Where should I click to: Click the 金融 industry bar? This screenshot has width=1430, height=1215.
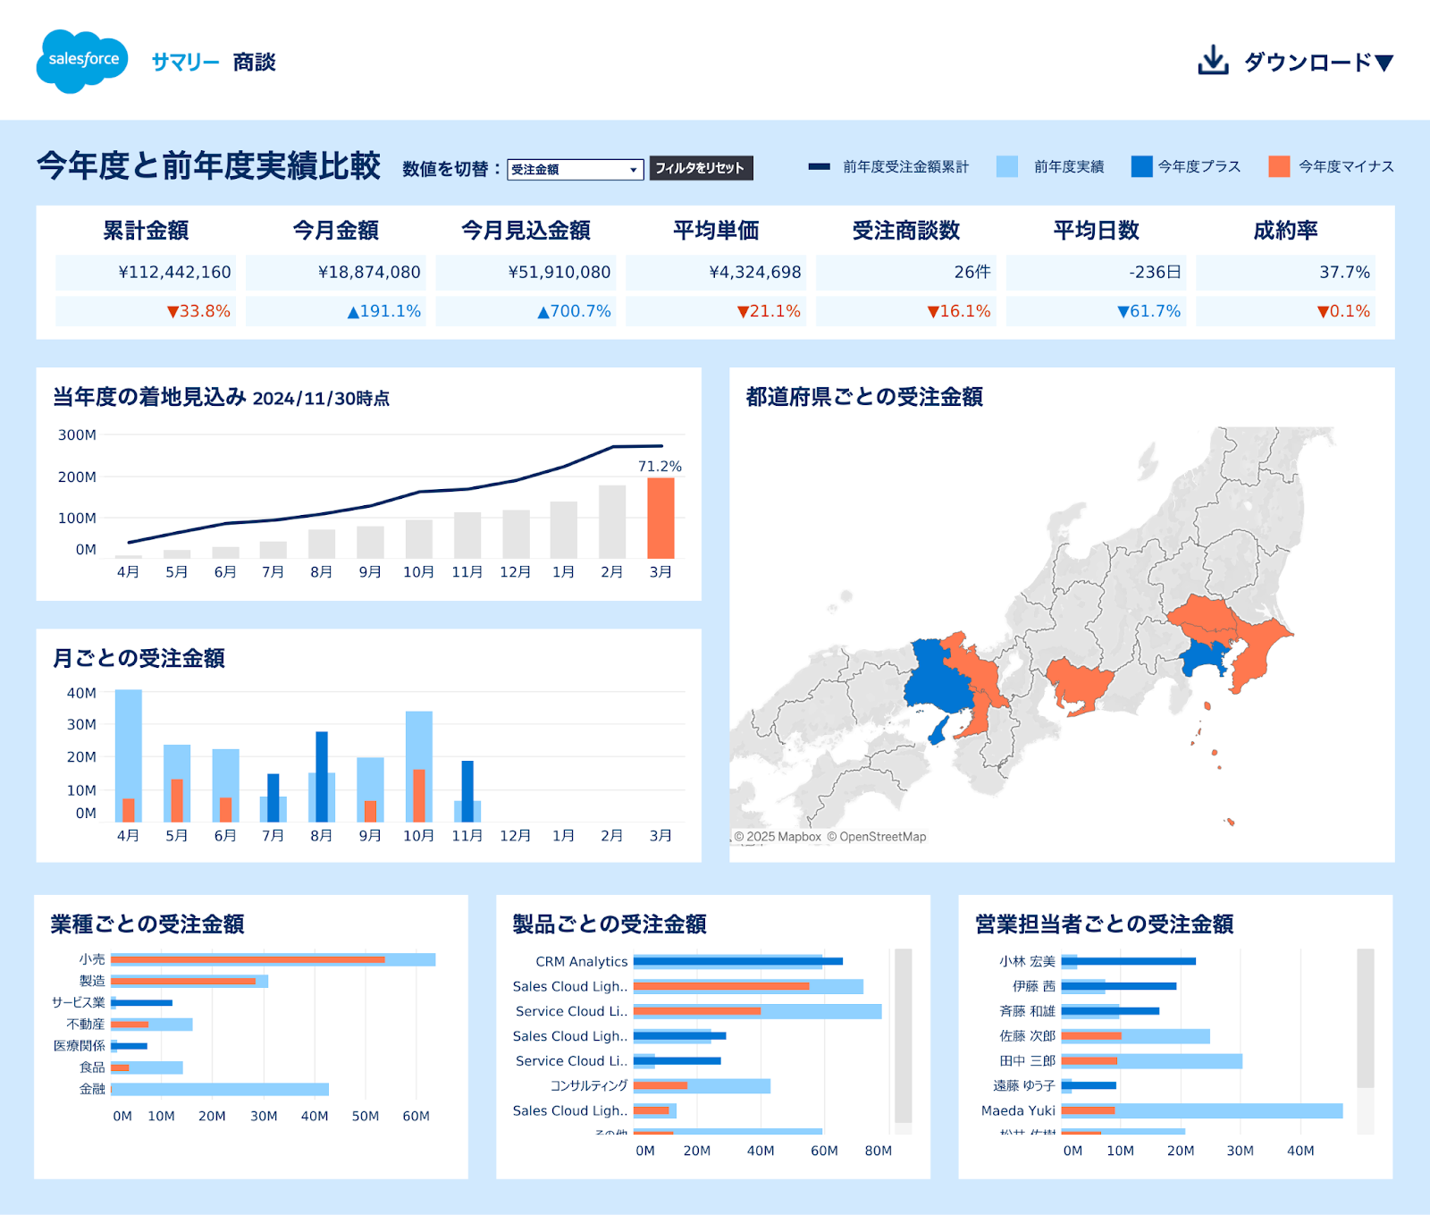pyautogui.click(x=220, y=1089)
